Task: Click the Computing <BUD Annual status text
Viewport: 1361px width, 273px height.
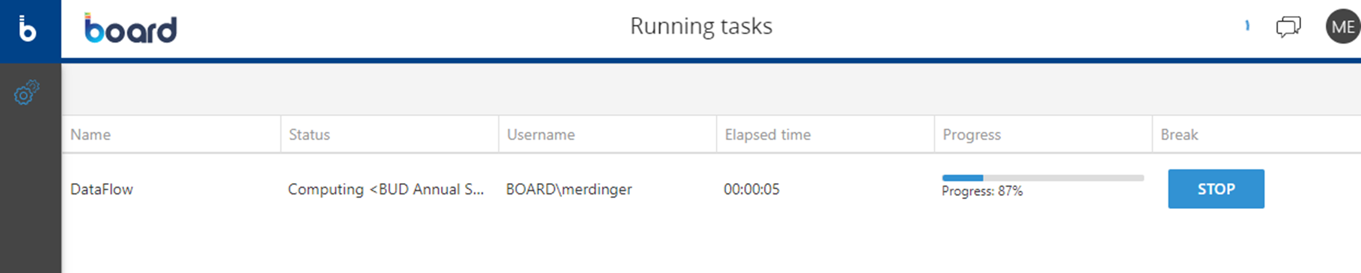Action: click(x=386, y=189)
